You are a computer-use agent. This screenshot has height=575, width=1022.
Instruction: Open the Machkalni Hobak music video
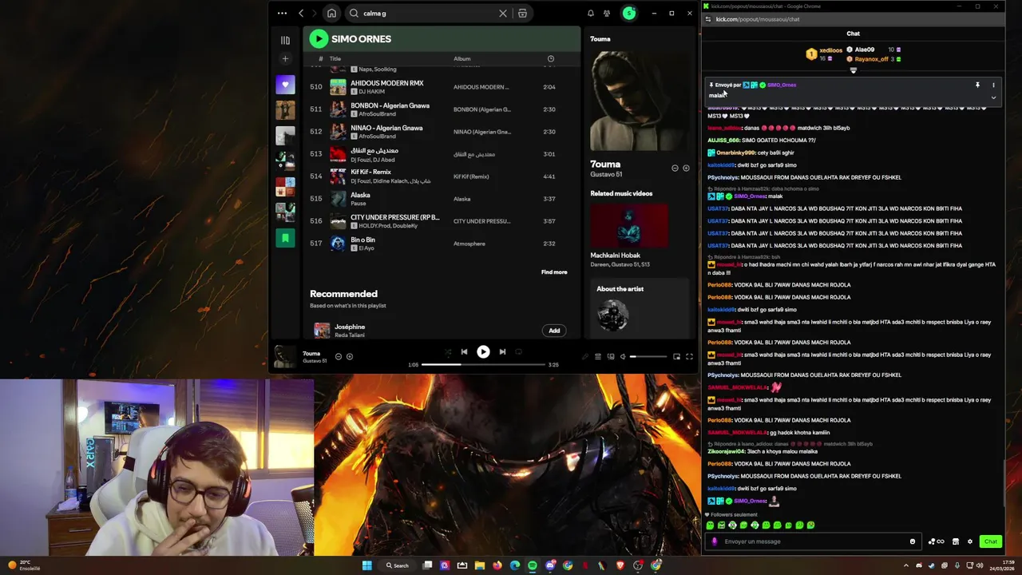coord(629,226)
